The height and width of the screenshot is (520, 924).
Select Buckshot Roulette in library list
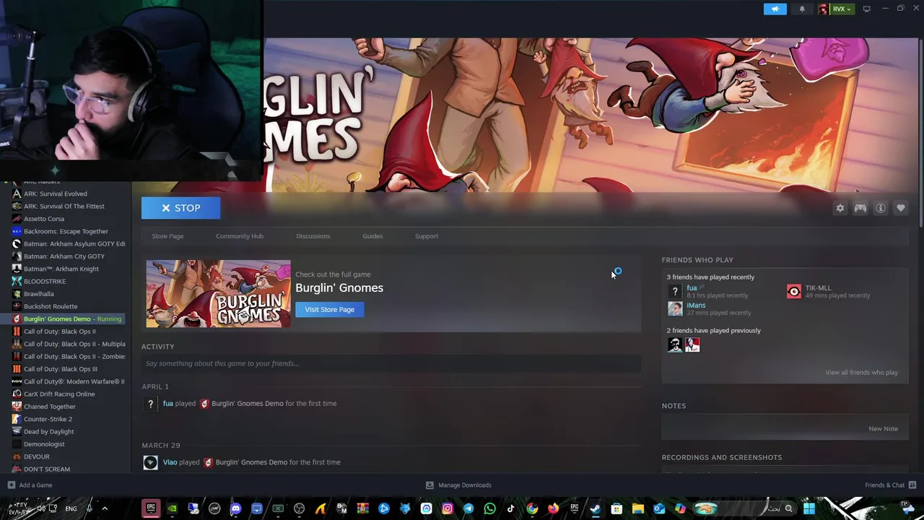[51, 306]
